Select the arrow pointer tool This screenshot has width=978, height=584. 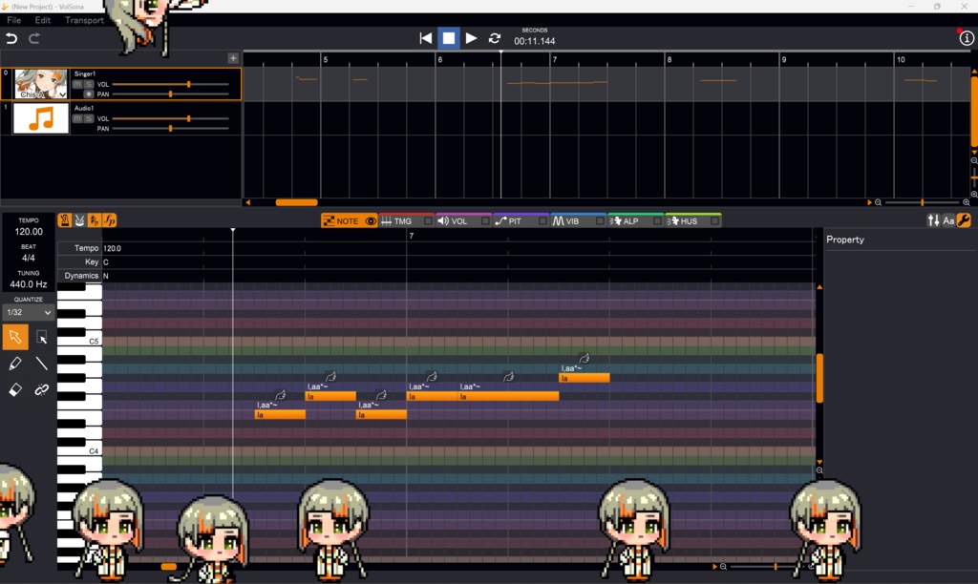pyautogui.click(x=15, y=337)
